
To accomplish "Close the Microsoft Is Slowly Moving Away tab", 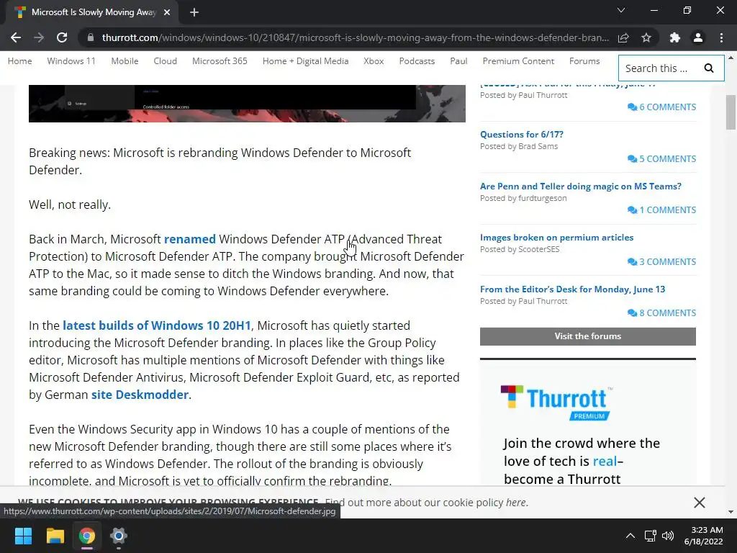I will (x=167, y=12).
